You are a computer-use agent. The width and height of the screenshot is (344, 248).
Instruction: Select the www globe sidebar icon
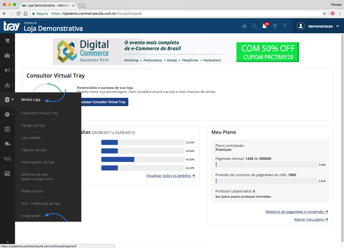click(7, 100)
